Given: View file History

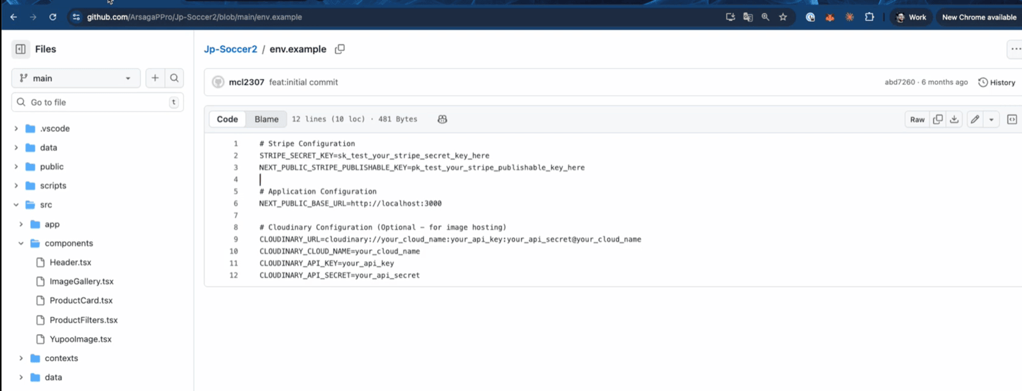Looking at the screenshot, I should (x=996, y=82).
